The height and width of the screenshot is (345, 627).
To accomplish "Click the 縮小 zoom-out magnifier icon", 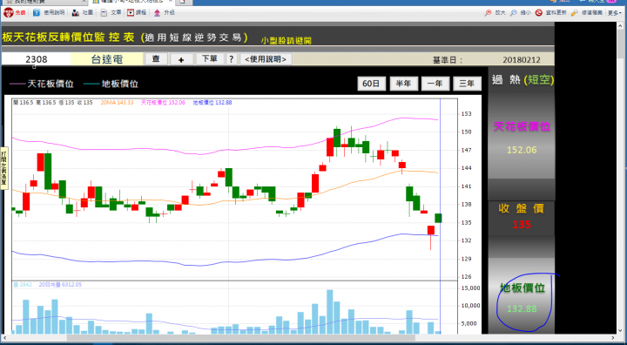I will point(514,13).
